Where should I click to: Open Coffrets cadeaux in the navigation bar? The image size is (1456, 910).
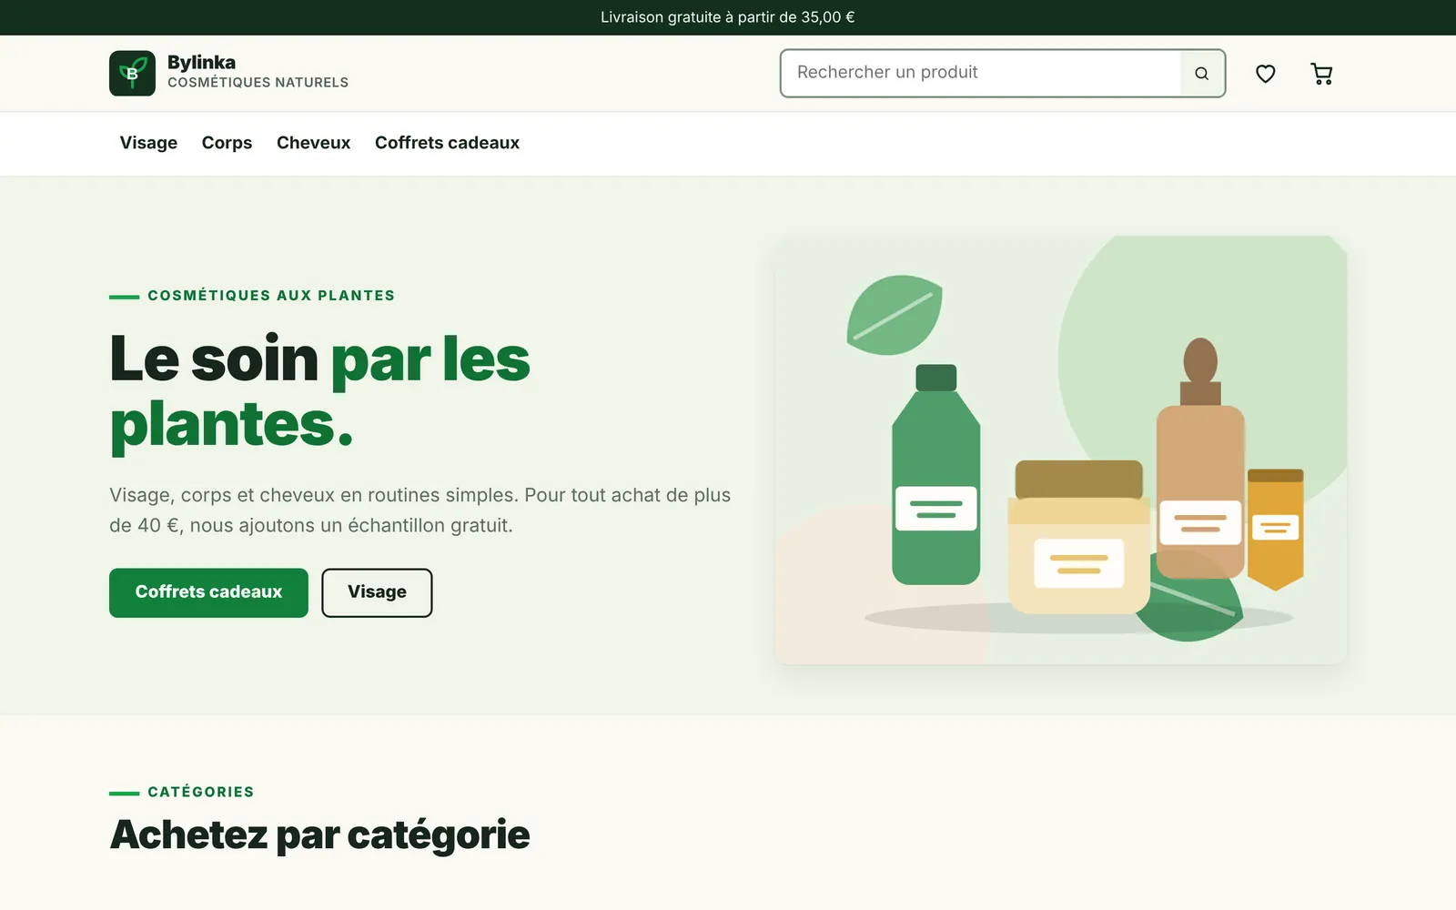coord(447,143)
